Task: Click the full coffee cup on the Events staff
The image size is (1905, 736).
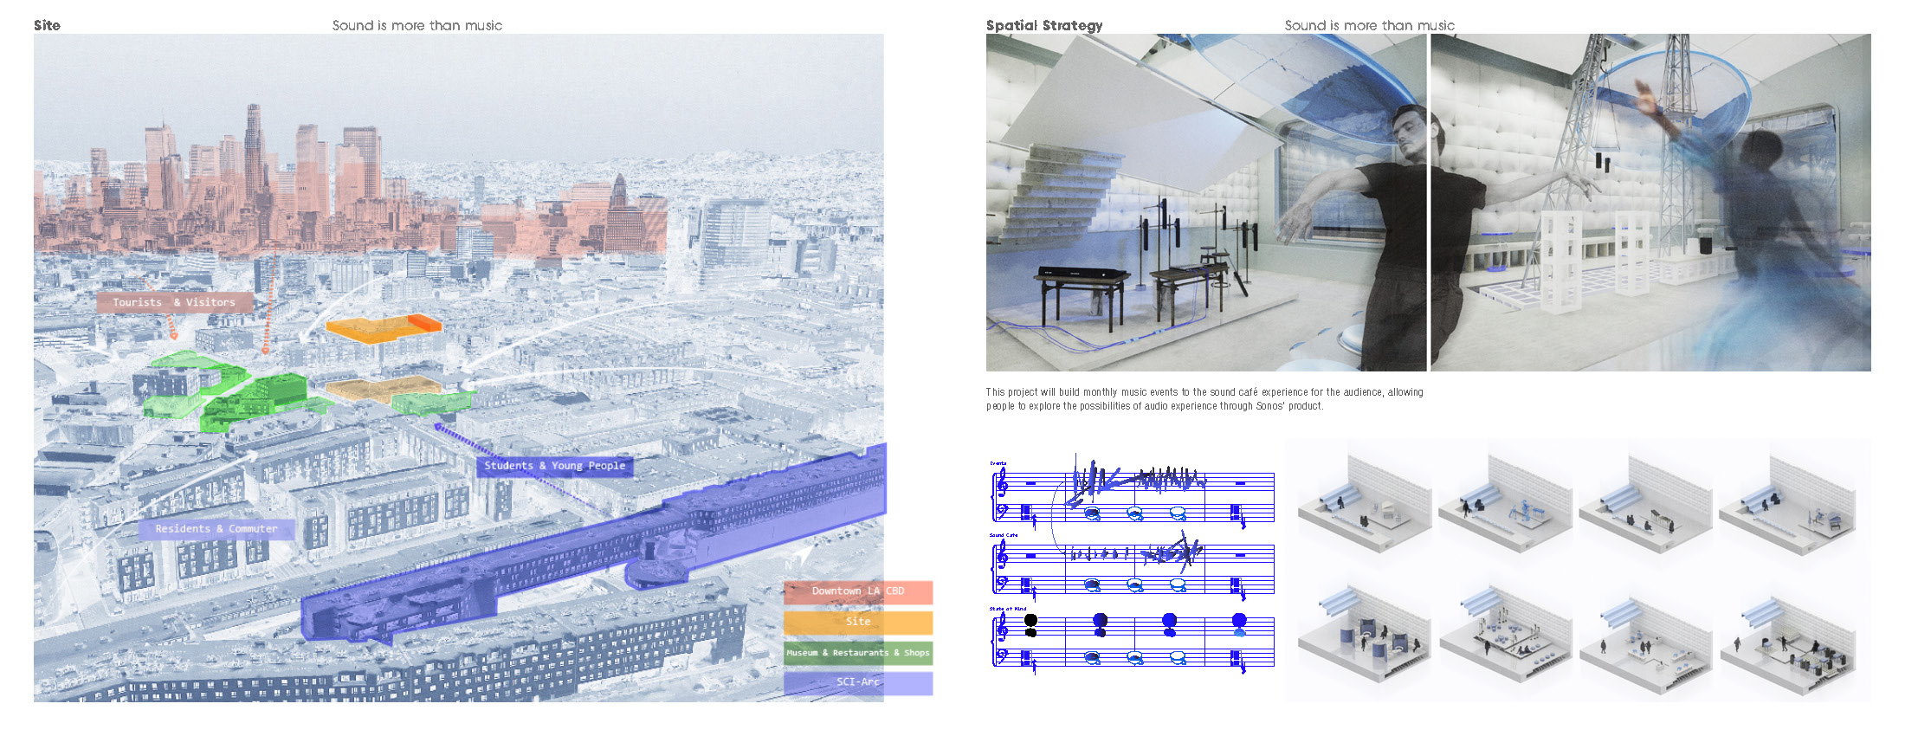Action: (x=1093, y=514)
